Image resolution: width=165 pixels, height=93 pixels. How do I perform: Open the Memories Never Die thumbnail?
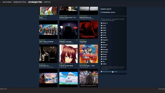89,11
